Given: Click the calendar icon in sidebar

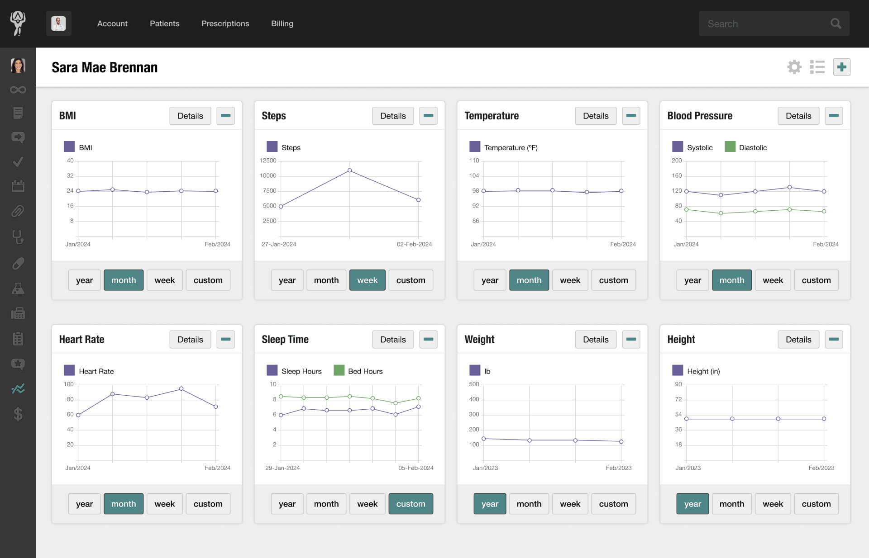Looking at the screenshot, I should [18, 186].
